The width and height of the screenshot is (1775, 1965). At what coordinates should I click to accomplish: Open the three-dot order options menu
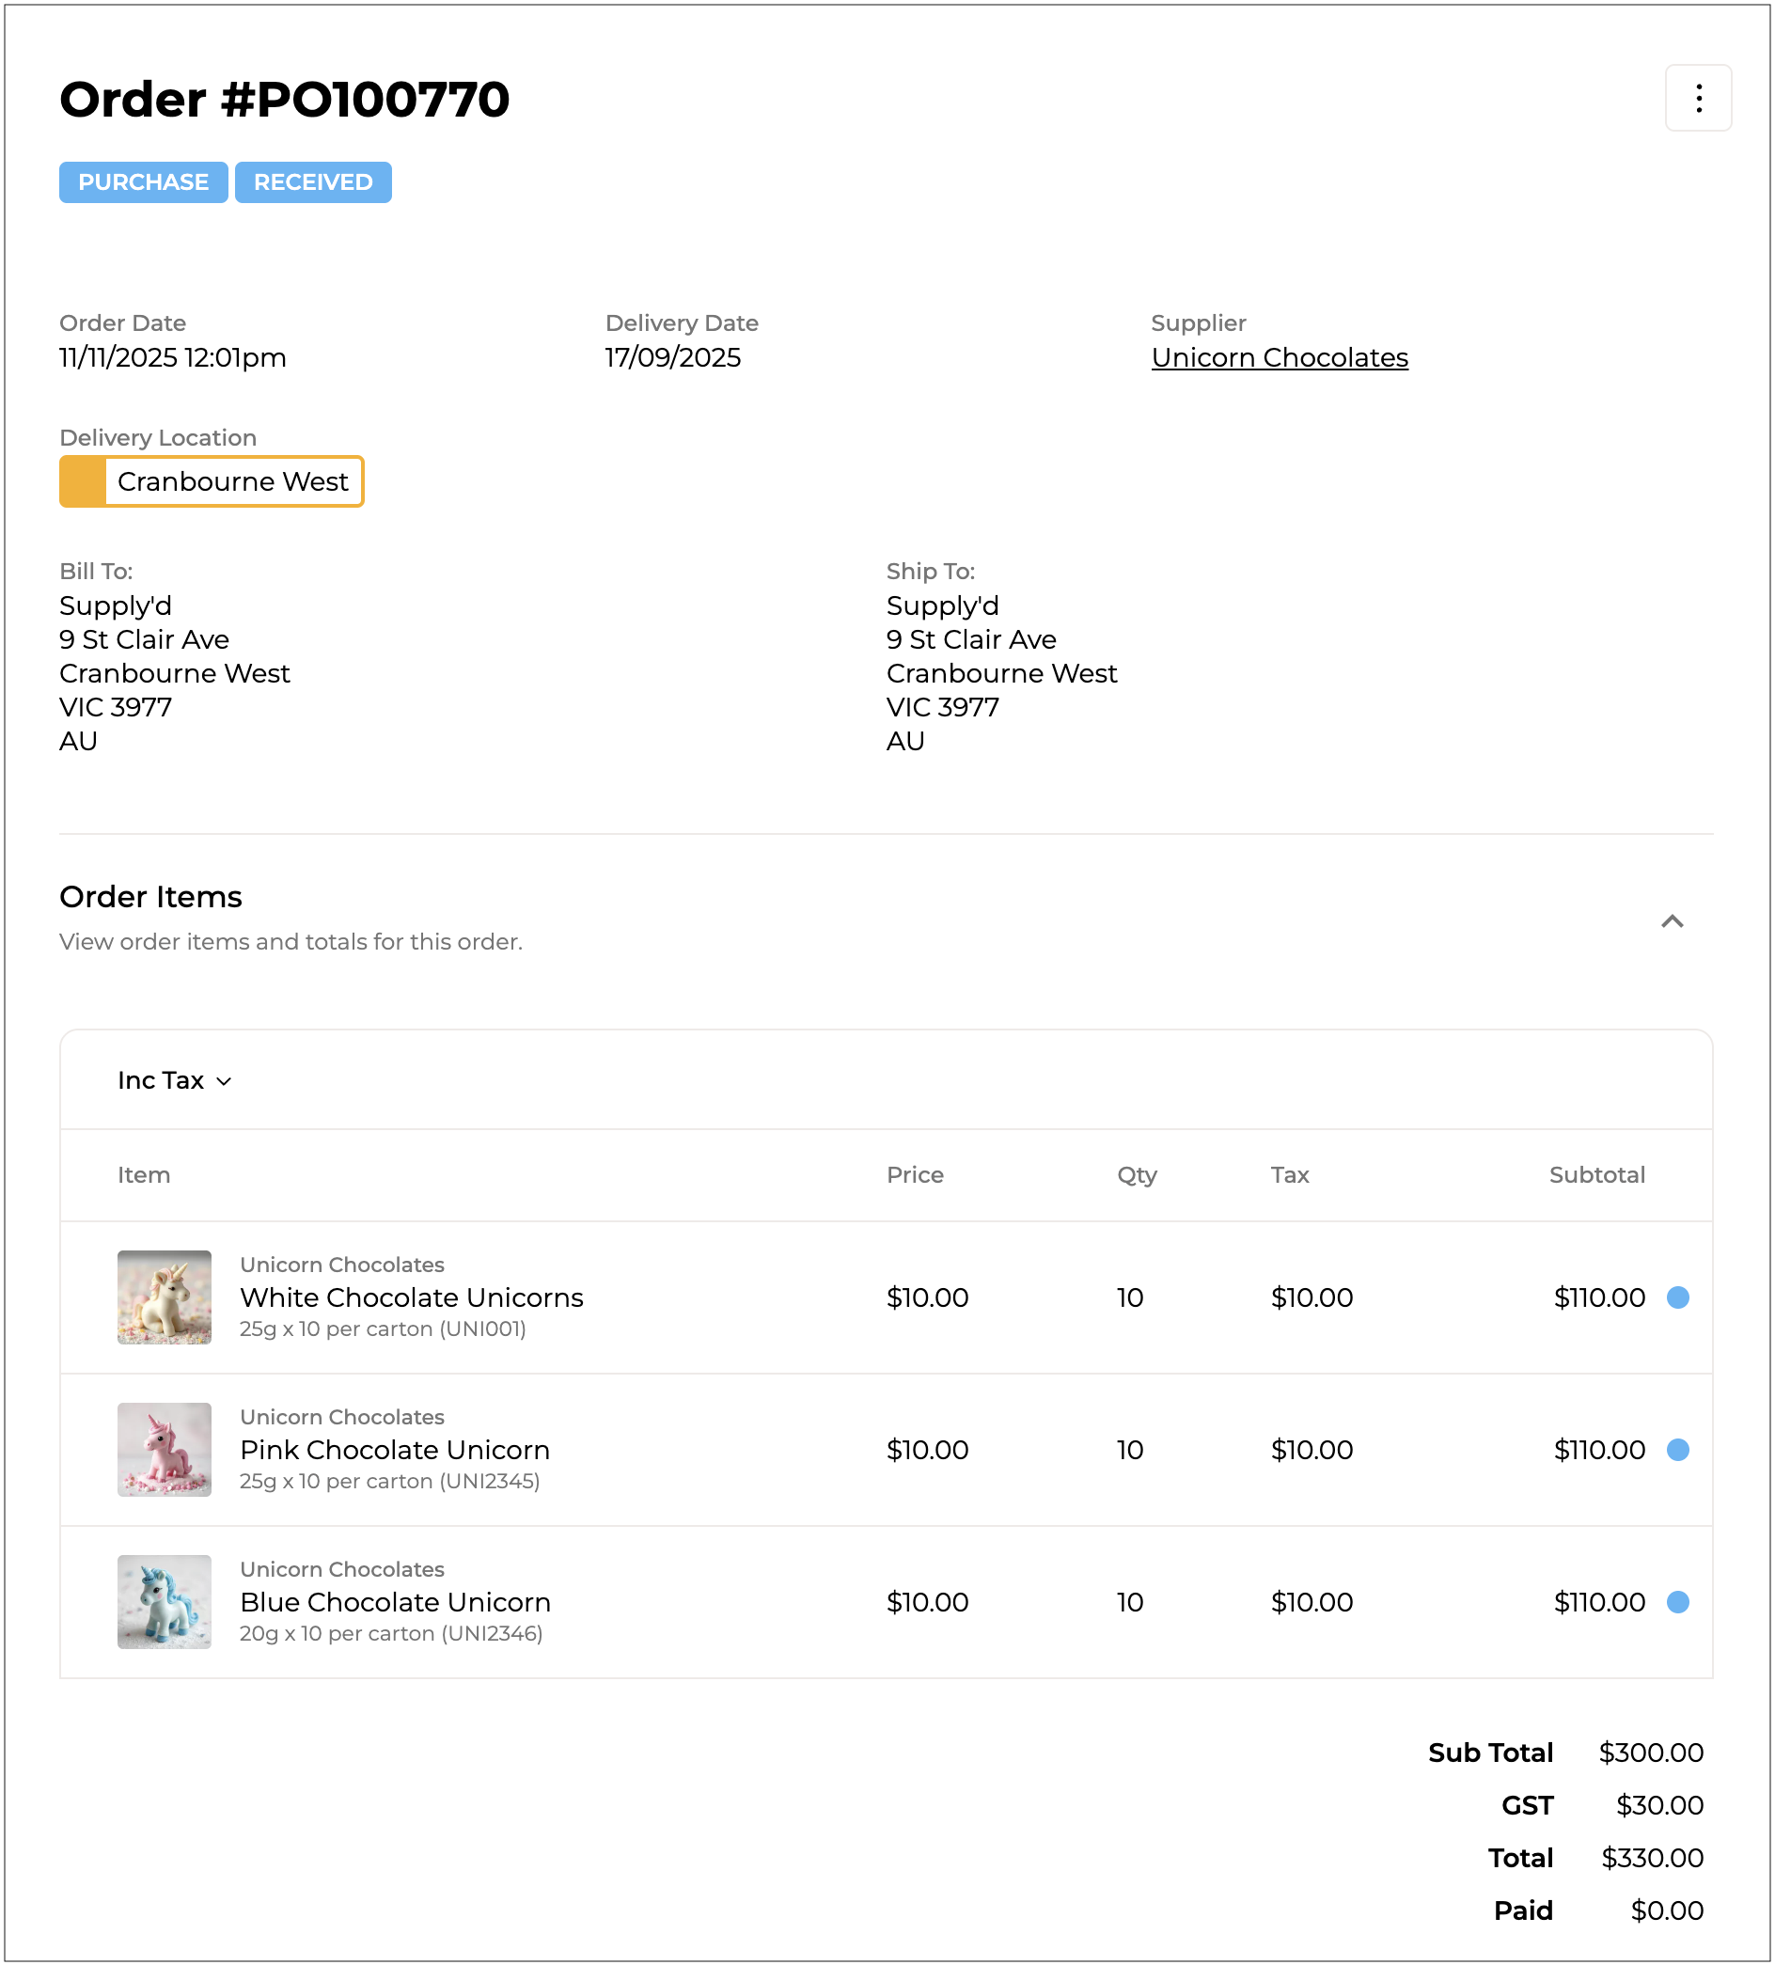point(1697,99)
